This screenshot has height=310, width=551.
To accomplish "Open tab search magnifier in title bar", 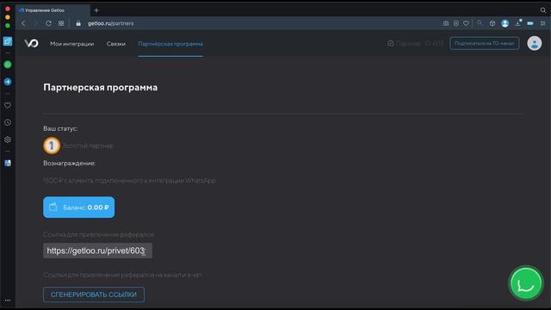I will pos(543,10).
